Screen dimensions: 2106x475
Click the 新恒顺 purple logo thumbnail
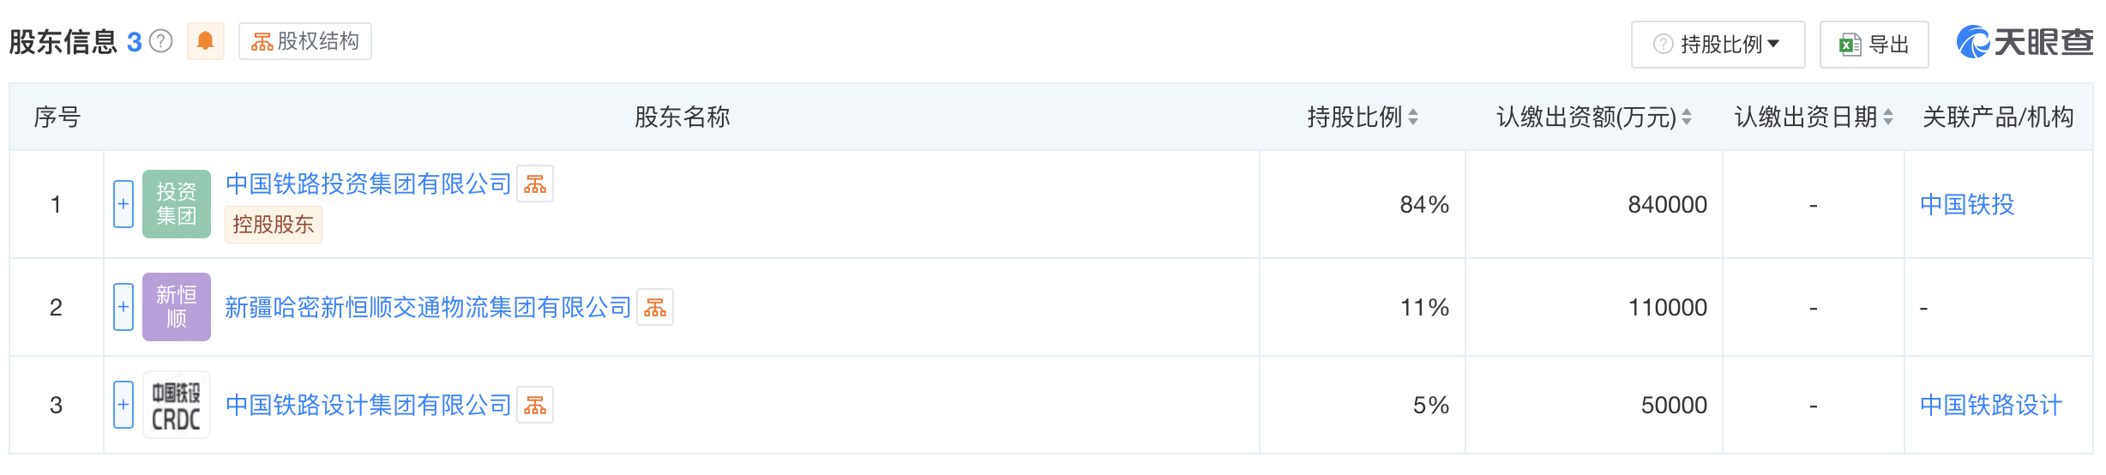[x=177, y=307]
